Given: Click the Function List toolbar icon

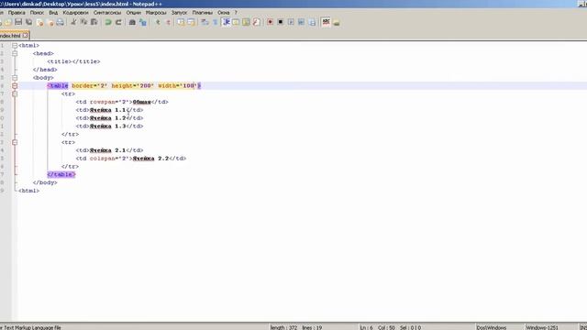Looking at the screenshot, I should [x=257, y=22].
